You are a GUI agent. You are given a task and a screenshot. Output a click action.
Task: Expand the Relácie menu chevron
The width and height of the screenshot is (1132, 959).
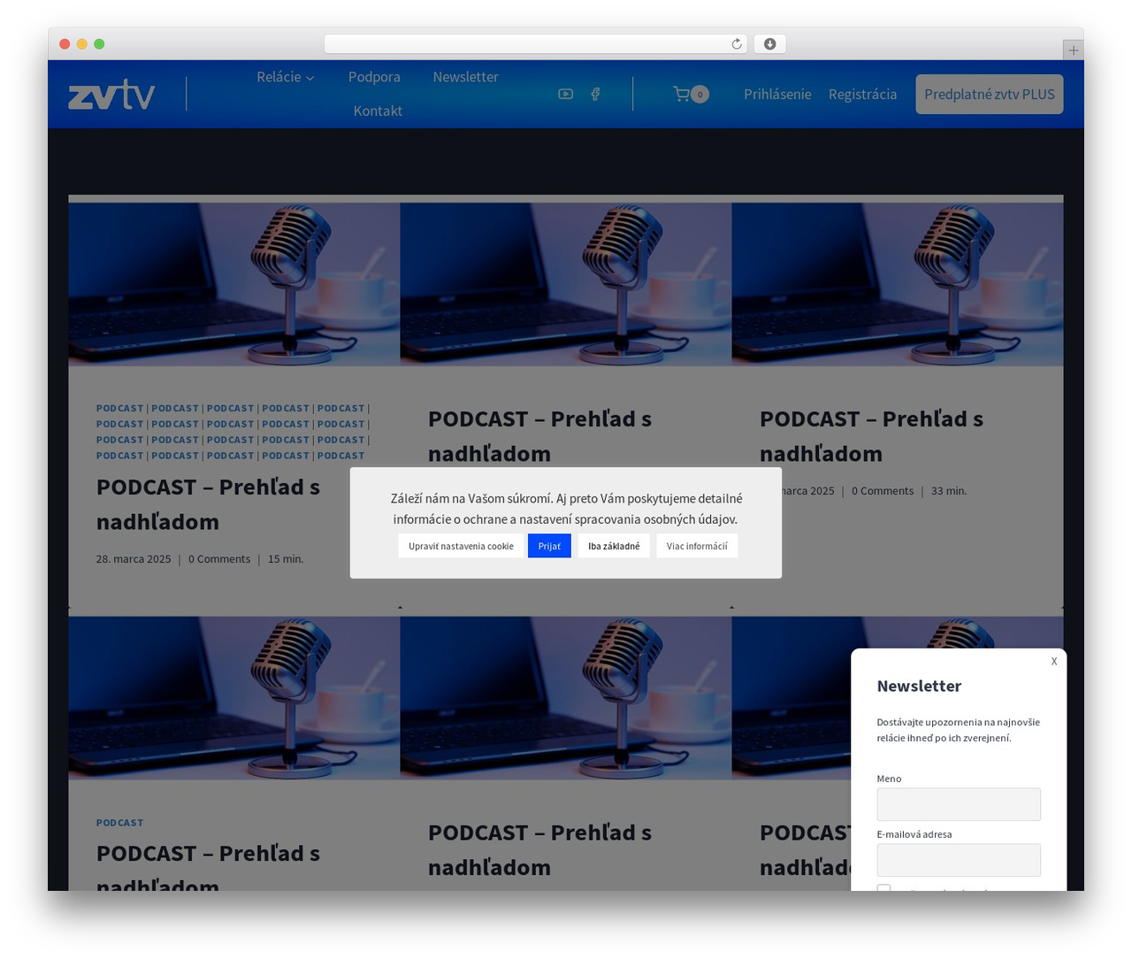coord(310,78)
